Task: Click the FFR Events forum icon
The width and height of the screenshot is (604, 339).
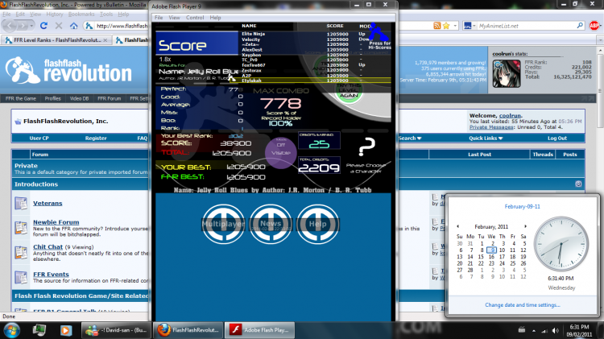Action: click(21, 277)
